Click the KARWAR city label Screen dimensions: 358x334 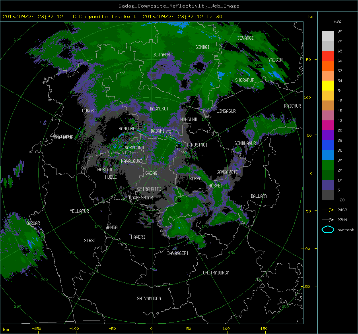[33, 223]
